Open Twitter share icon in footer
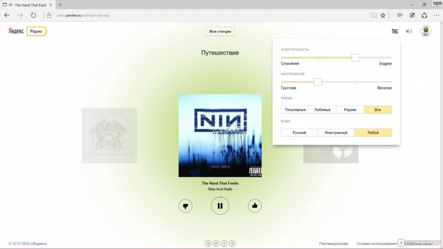The width and height of the screenshot is (443, 249). (216, 243)
